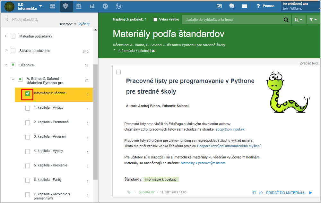321x203 pixels.
Task: Open the sort order dropdown
Action: (x=299, y=20)
